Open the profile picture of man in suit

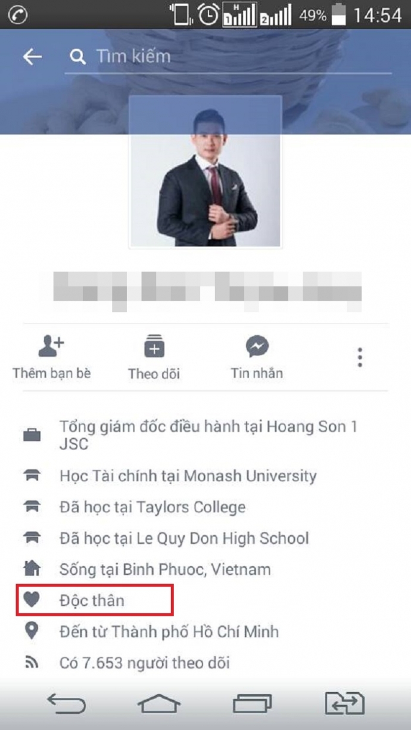[205, 171]
